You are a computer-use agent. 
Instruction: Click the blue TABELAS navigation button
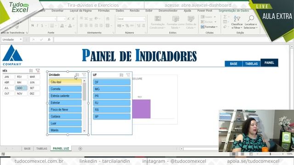(x=251, y=64)
